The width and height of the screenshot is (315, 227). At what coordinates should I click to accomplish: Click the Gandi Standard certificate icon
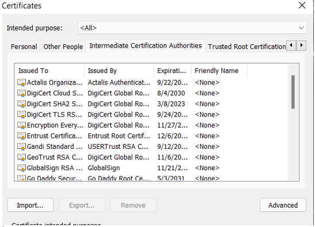tap(21, 147)
